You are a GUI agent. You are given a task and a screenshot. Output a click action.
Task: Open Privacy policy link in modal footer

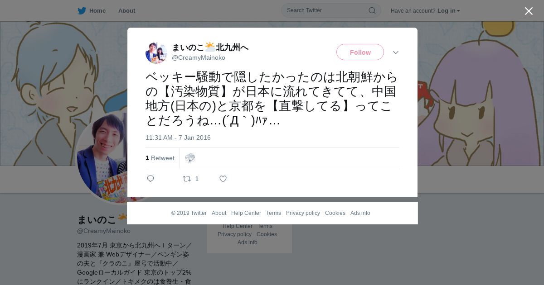pyautogui.click(x=303, y=213)
